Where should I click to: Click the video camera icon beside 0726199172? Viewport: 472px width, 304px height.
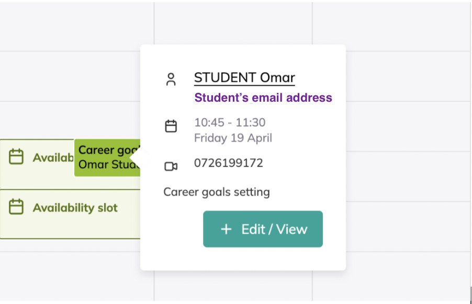coord(171,166)
